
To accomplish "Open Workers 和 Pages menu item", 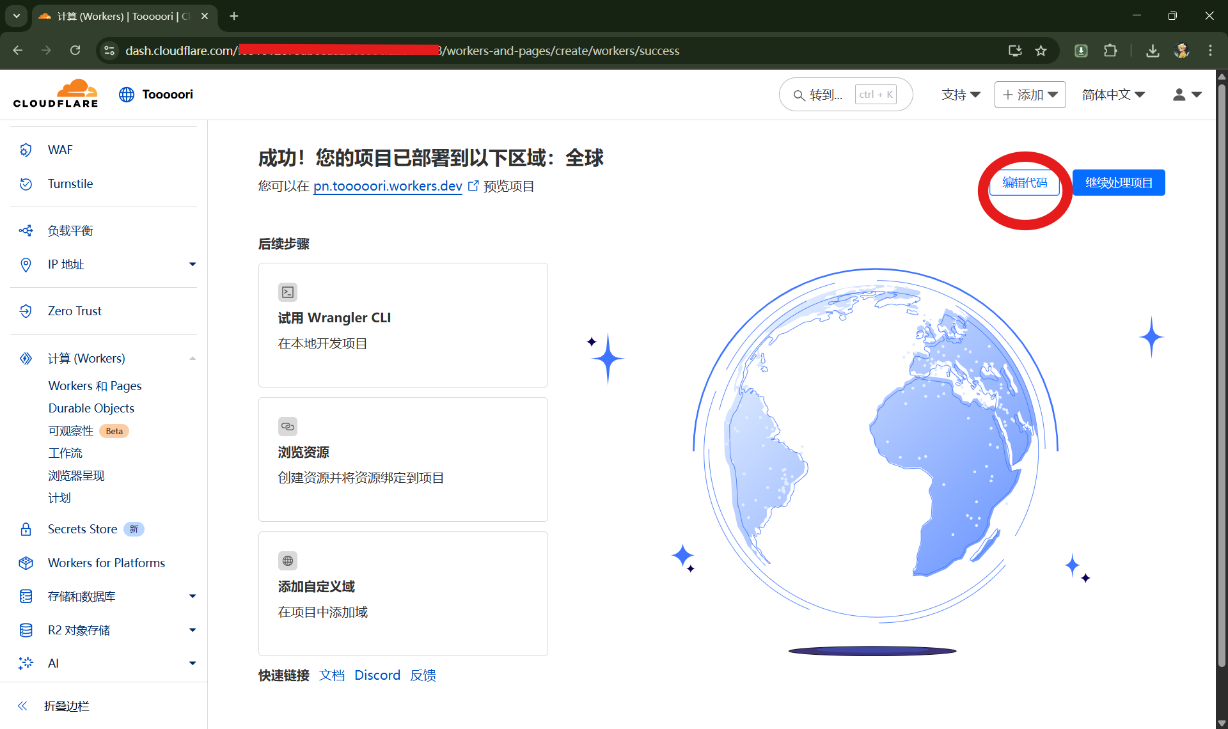I will pos(95,386).
